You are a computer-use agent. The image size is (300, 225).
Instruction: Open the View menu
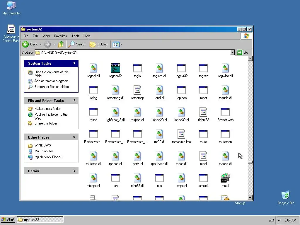pos(46,36)
